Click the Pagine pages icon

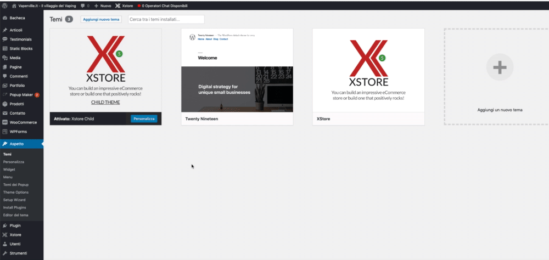[5, 67]
